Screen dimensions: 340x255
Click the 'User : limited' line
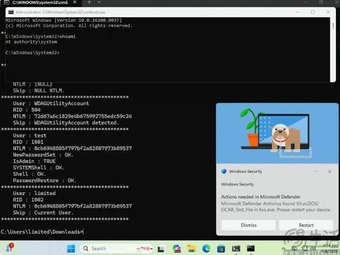point(34,193)
